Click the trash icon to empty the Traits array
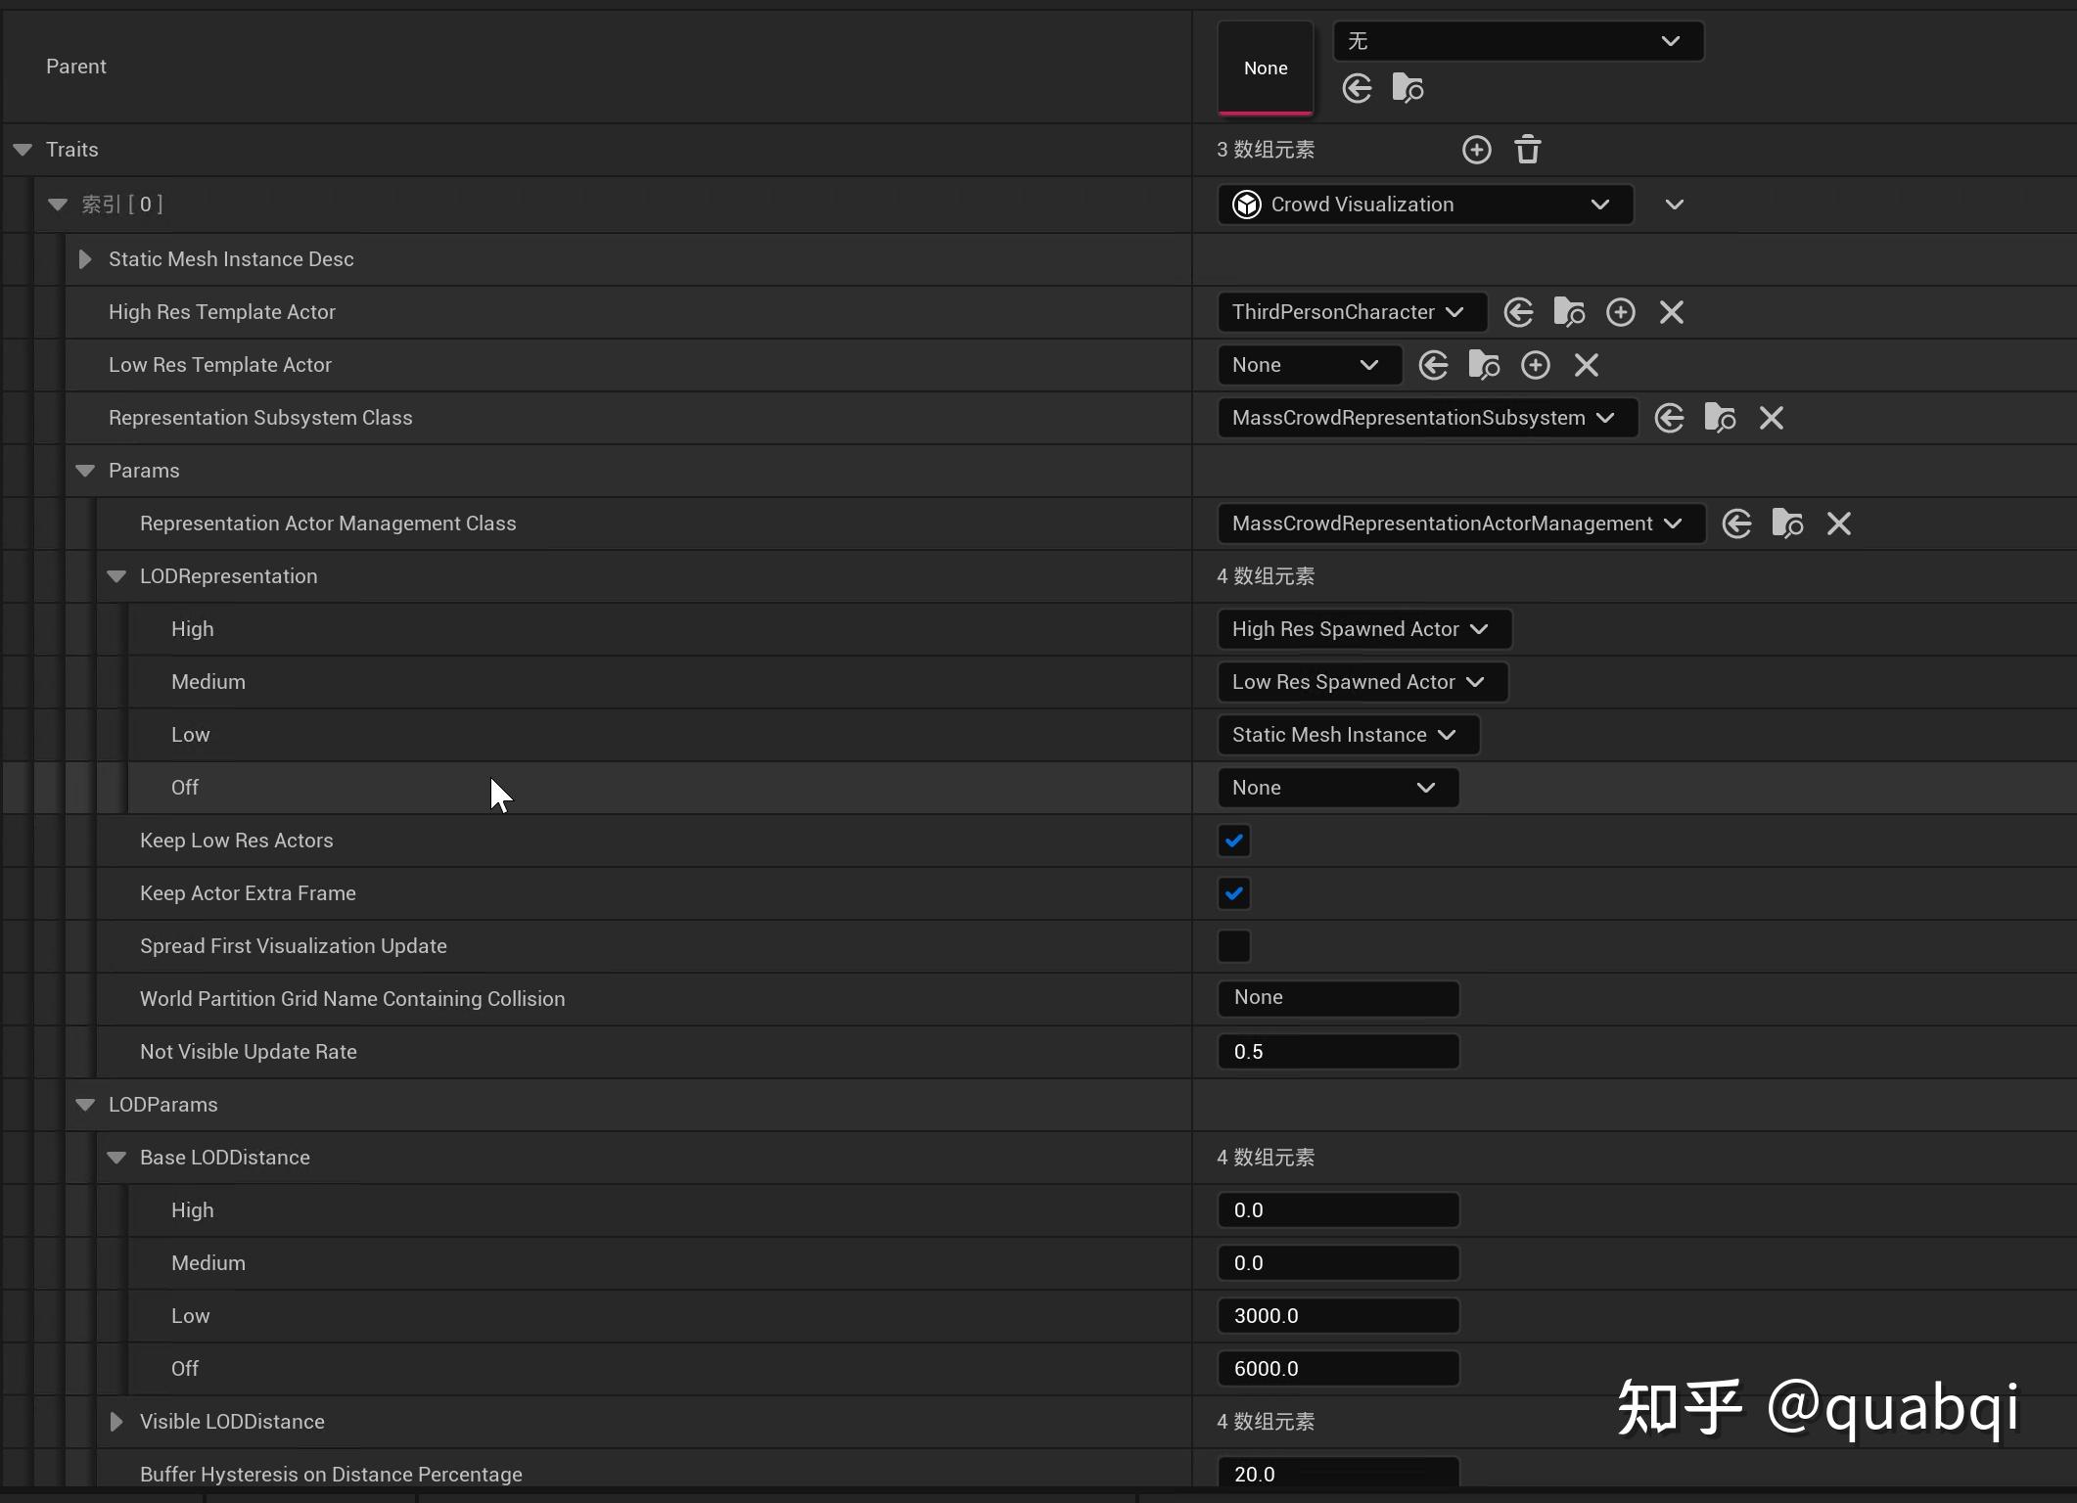The width and height of the screenshot is (2077, 1503). pyautogui.click(x=1527, y=150)
